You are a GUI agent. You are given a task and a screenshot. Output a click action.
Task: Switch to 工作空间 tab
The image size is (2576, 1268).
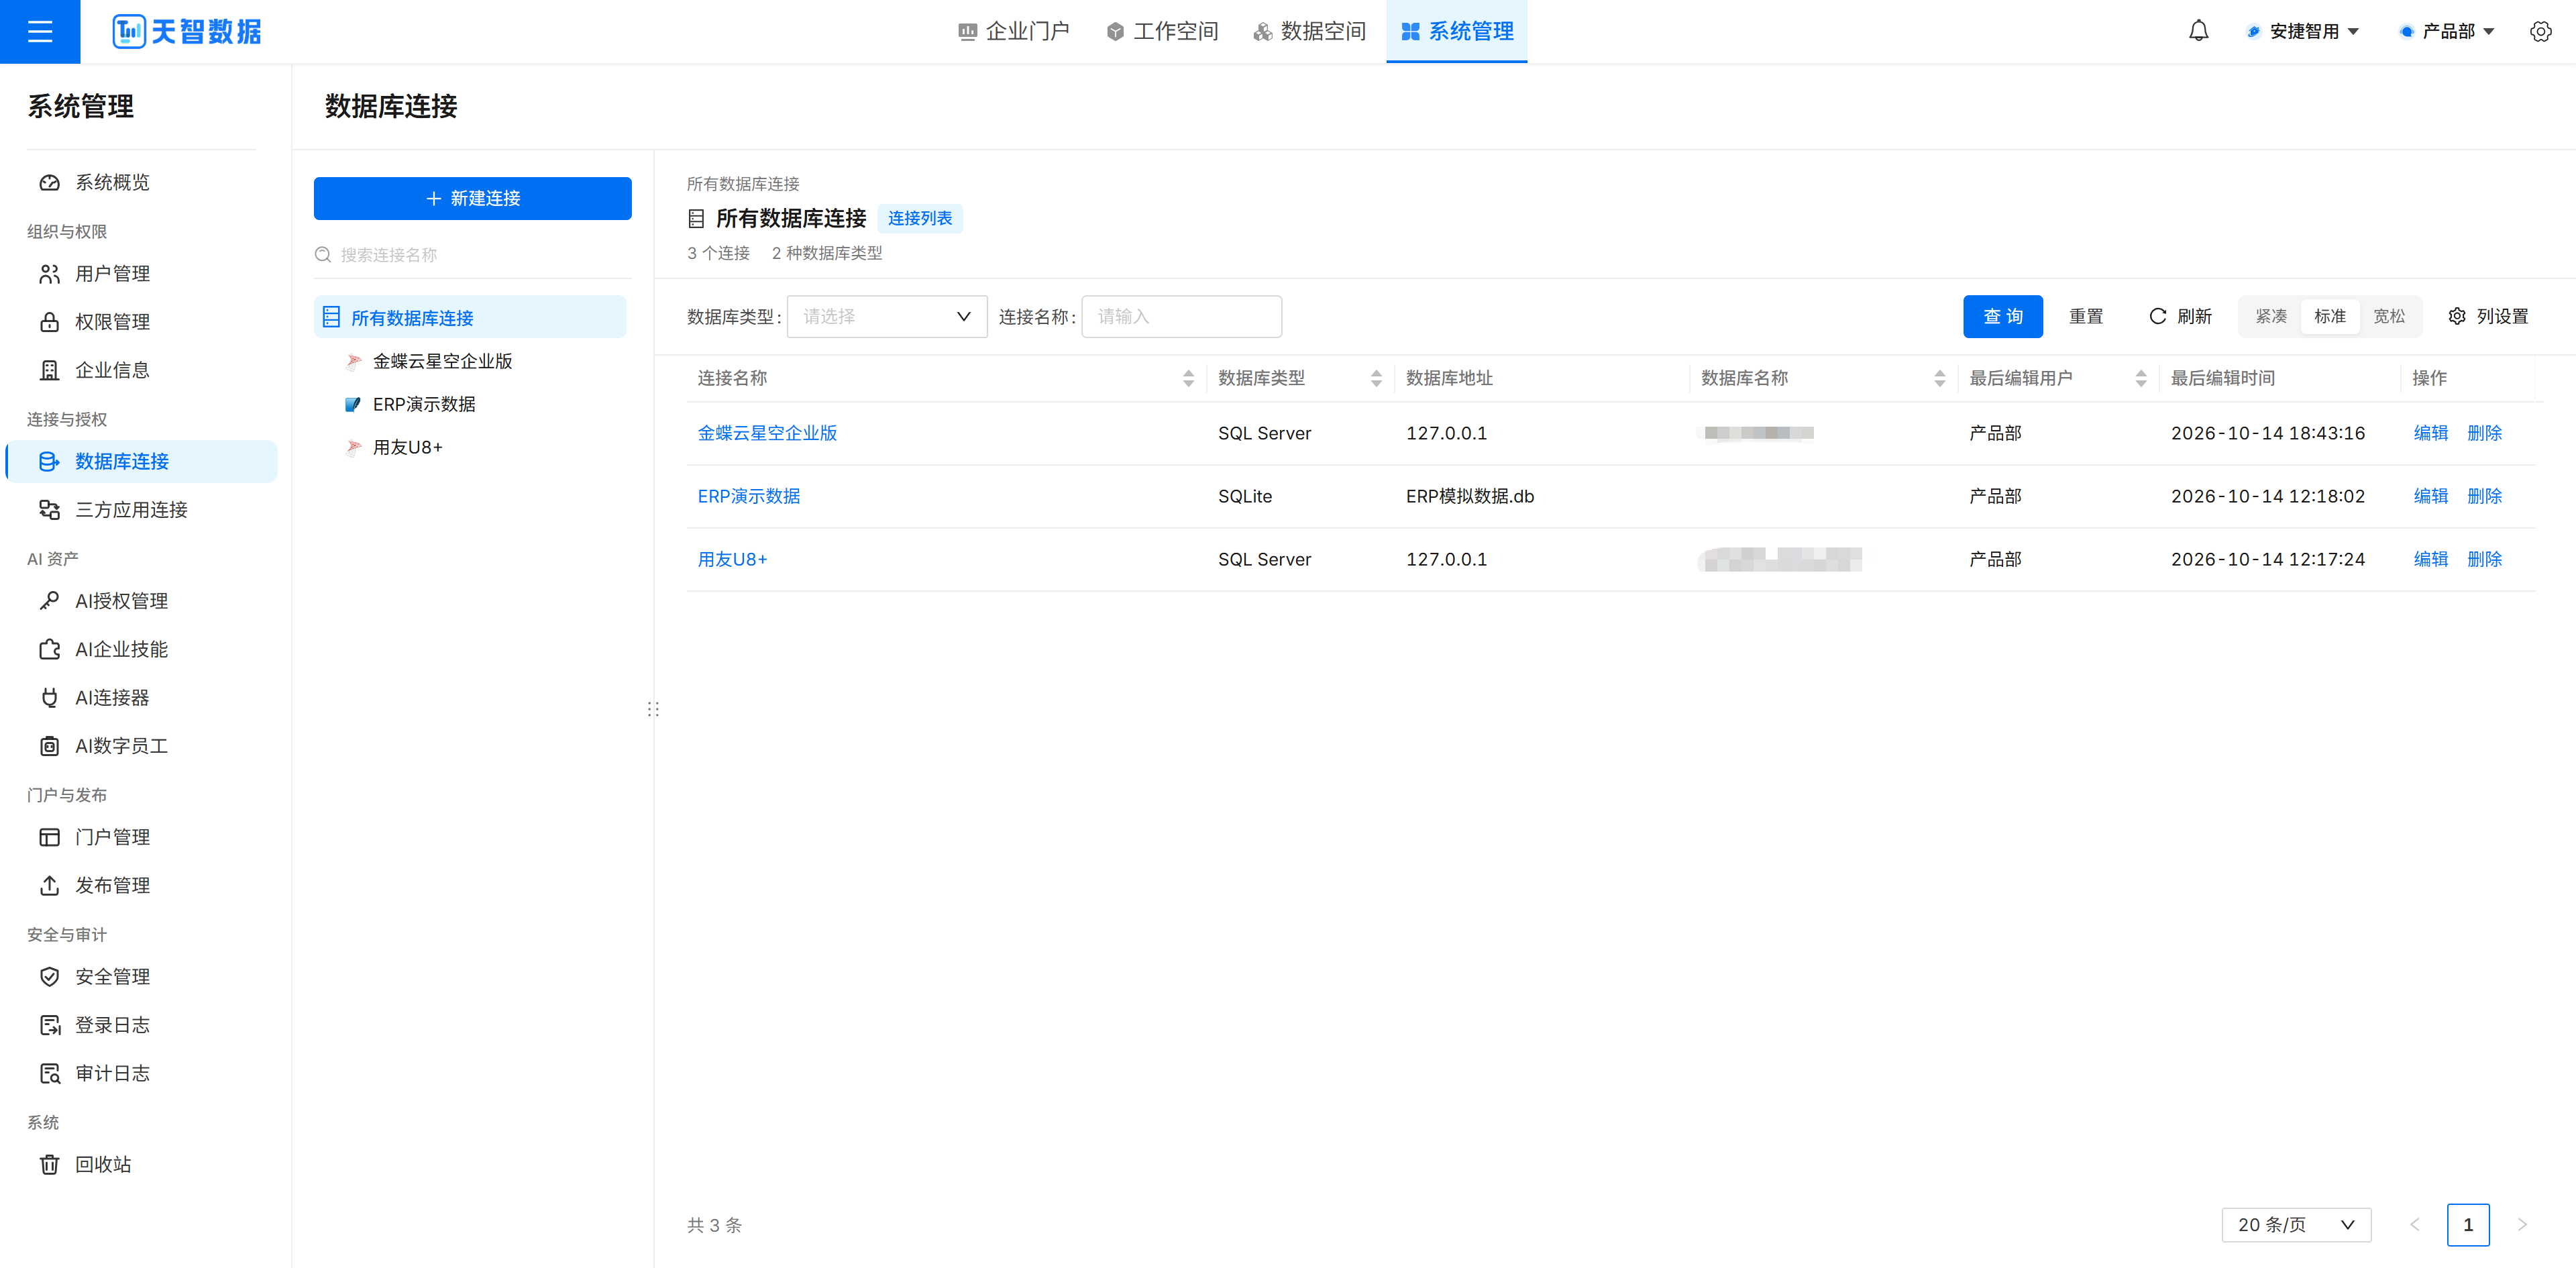1162,31
